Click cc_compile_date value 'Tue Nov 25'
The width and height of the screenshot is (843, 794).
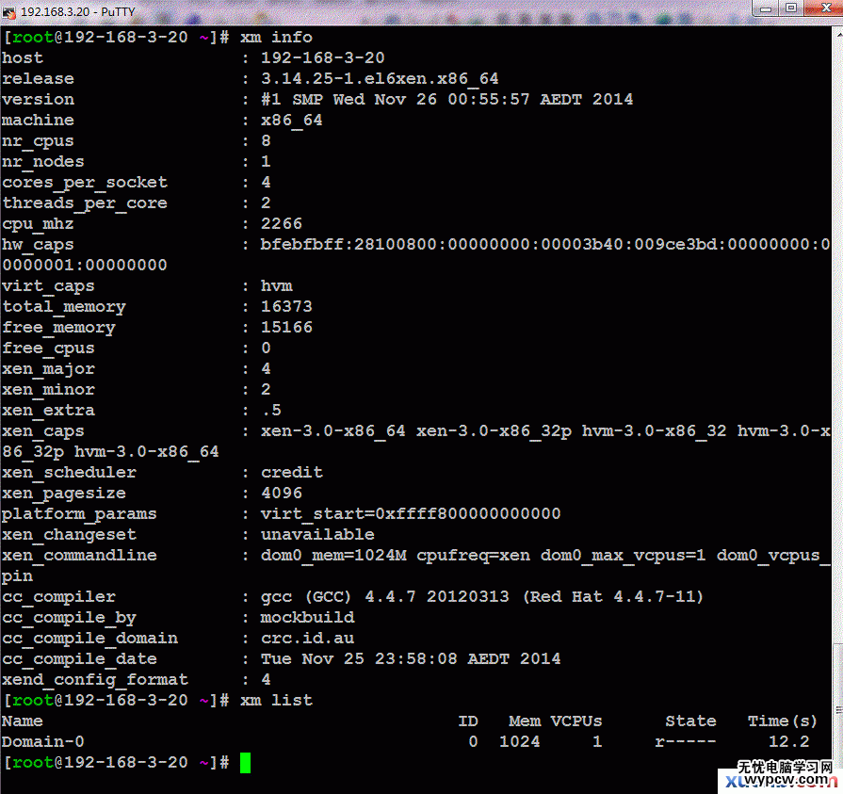[x=313, y=659]
